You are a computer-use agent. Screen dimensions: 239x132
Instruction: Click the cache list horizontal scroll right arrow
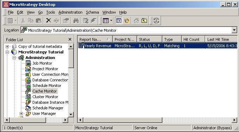pos(234,120)
